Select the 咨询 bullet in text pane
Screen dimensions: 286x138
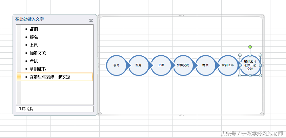[34, 29]
